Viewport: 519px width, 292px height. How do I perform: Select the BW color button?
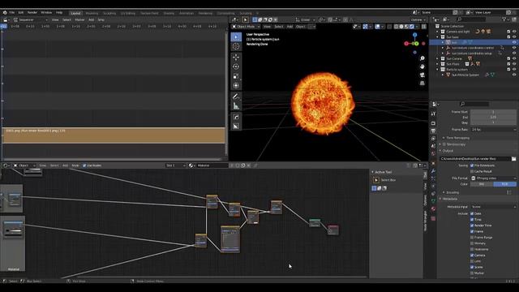pos(482,184)
